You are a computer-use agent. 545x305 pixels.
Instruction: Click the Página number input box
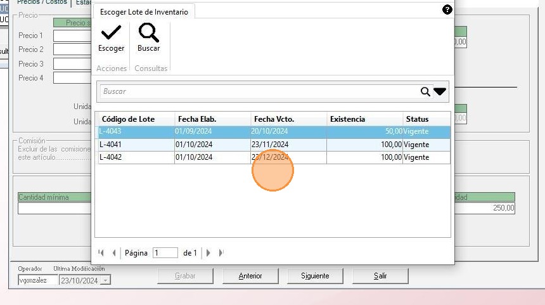point(165,253)
